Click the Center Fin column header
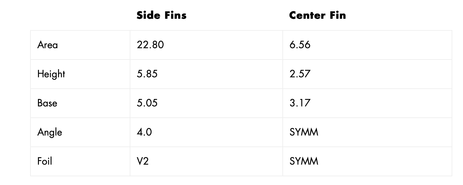The width and height of the screenshot is (463, 185). [x=317, y=15]
